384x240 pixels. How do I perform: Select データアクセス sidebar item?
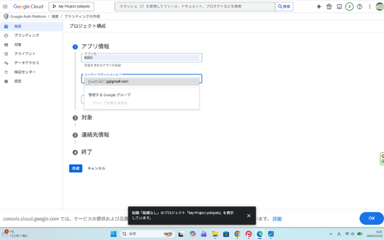(26, 62)
